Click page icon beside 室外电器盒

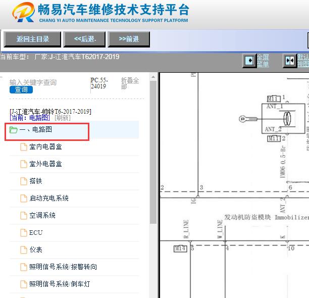24,164
